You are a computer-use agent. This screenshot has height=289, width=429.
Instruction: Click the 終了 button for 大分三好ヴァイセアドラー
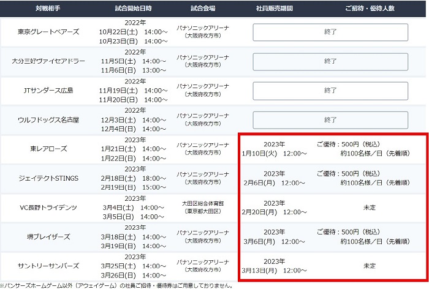coord(330,61)
